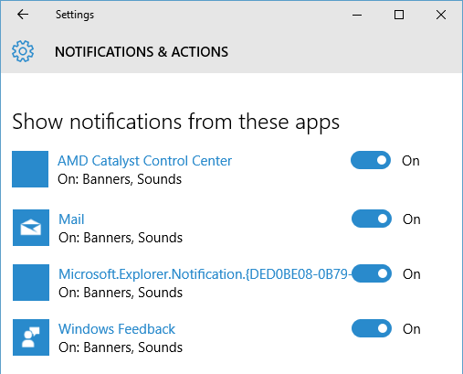
Task: Maximize the Settings window
Action: tap(399, 15)
